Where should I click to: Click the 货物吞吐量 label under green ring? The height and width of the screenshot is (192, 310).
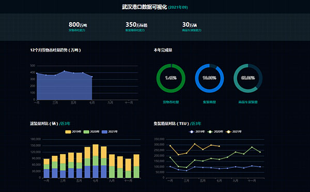pos(171,102)
